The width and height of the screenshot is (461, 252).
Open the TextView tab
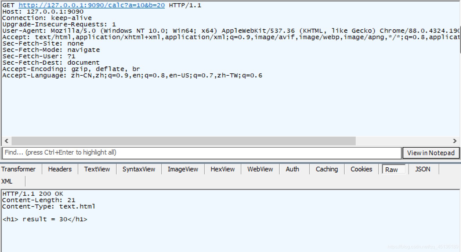coord(97,169)
